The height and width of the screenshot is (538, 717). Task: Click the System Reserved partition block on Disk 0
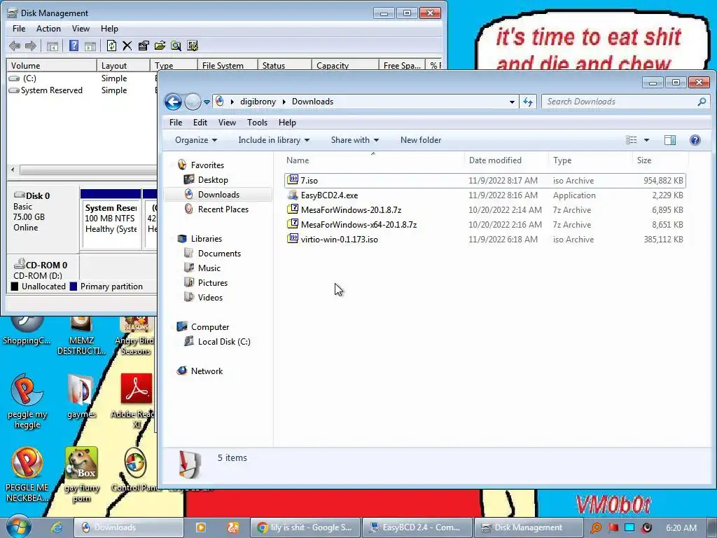point(111,219)
